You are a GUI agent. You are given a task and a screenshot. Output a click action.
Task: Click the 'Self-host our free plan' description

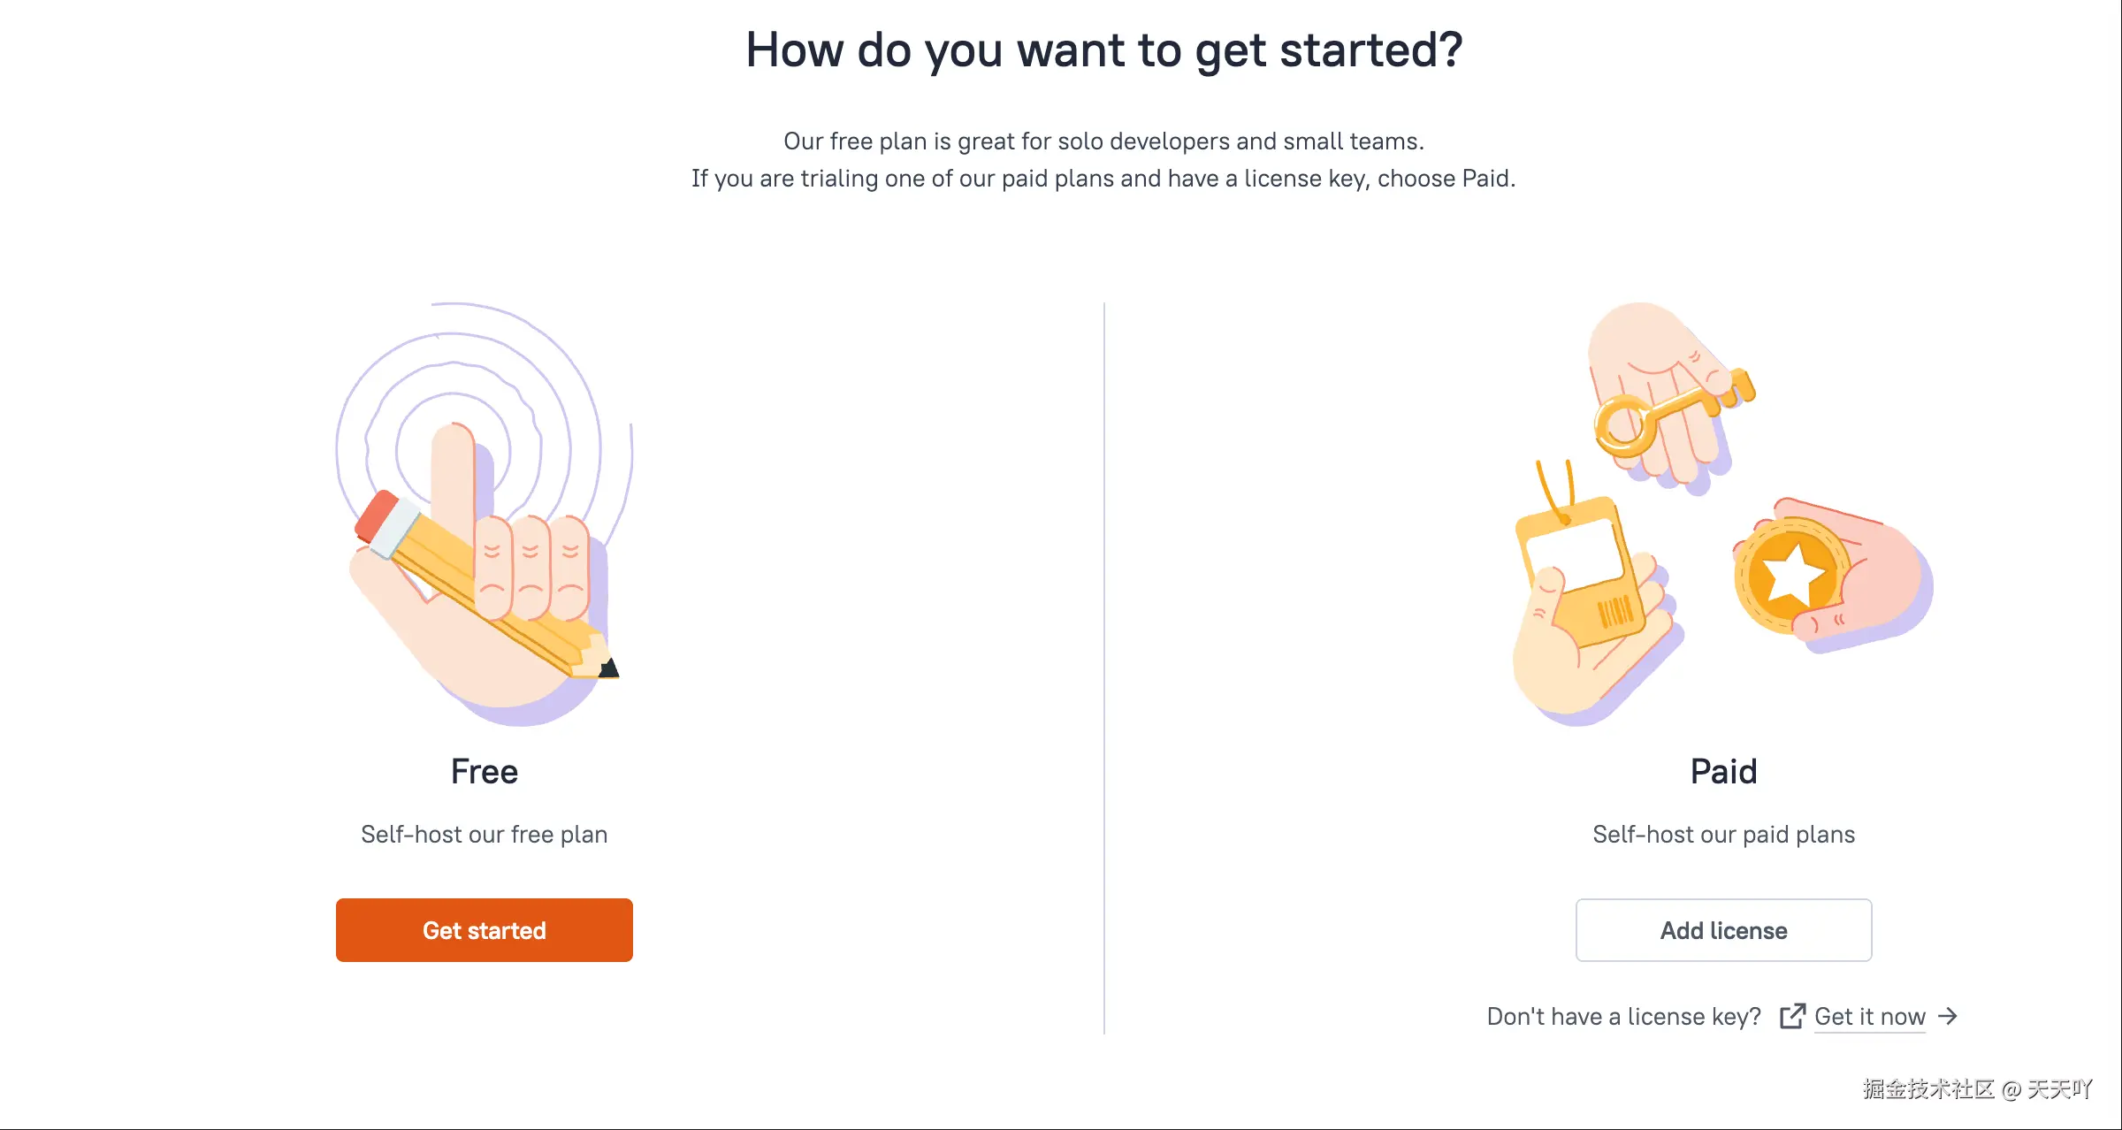coord(484,835)
